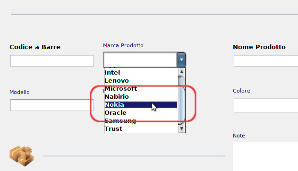Focus the Codice a Barre field

[x=52, y=60]
